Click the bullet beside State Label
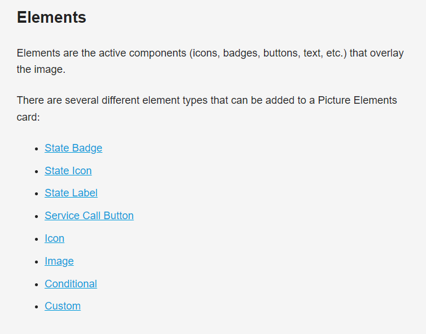This screenshot has width=426, height=334. (37, 194)
